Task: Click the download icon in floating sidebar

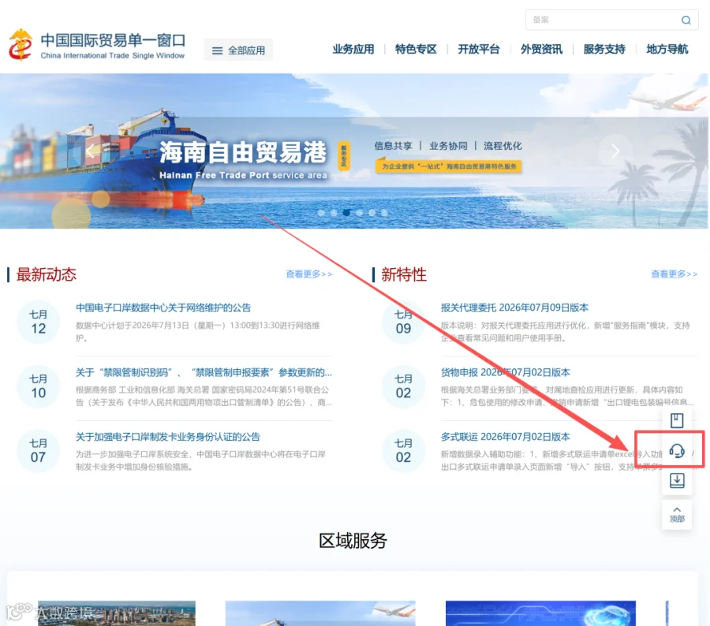Action: 677,480
